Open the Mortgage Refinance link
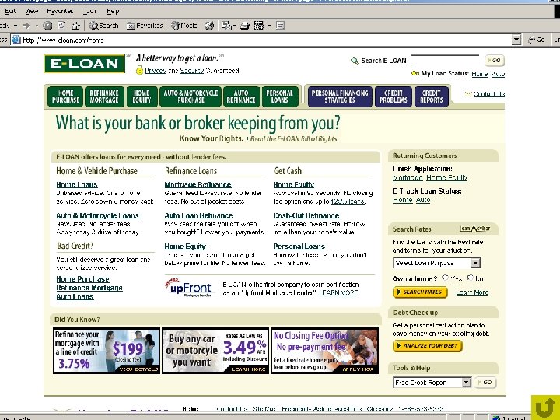 pyautogui.click(x=198, y=184)
